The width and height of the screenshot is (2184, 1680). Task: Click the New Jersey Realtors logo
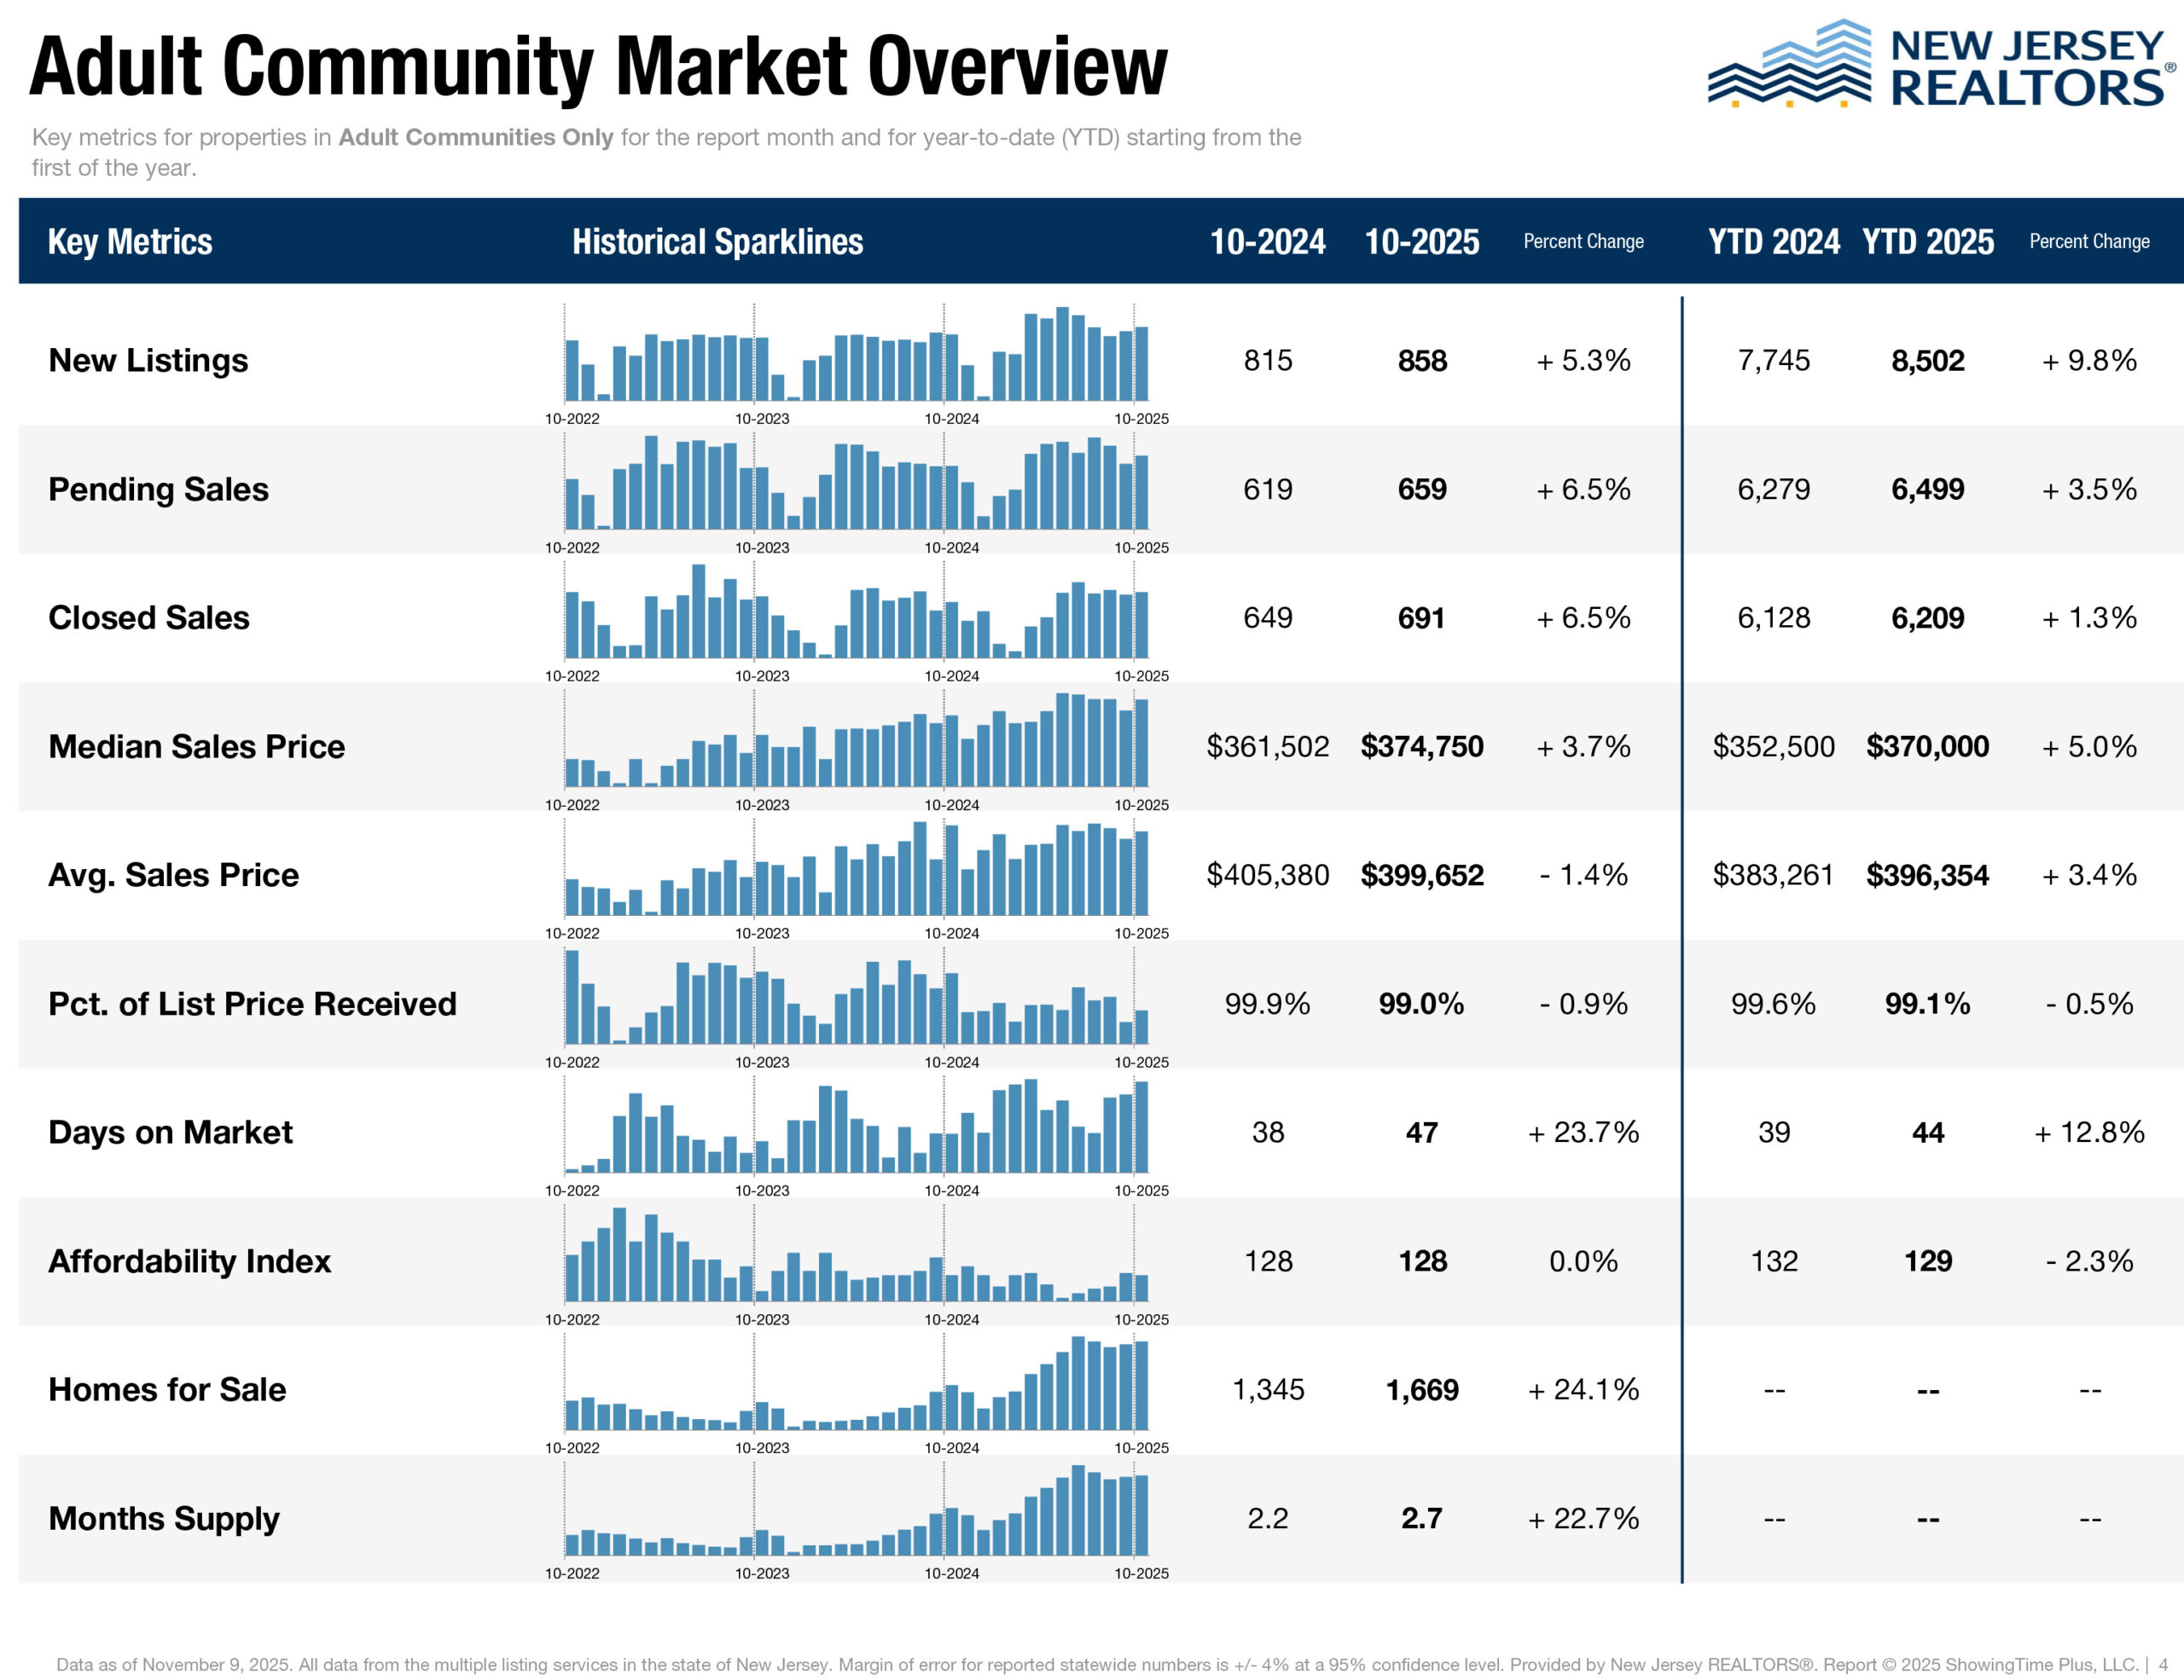tap(1938, 65)
